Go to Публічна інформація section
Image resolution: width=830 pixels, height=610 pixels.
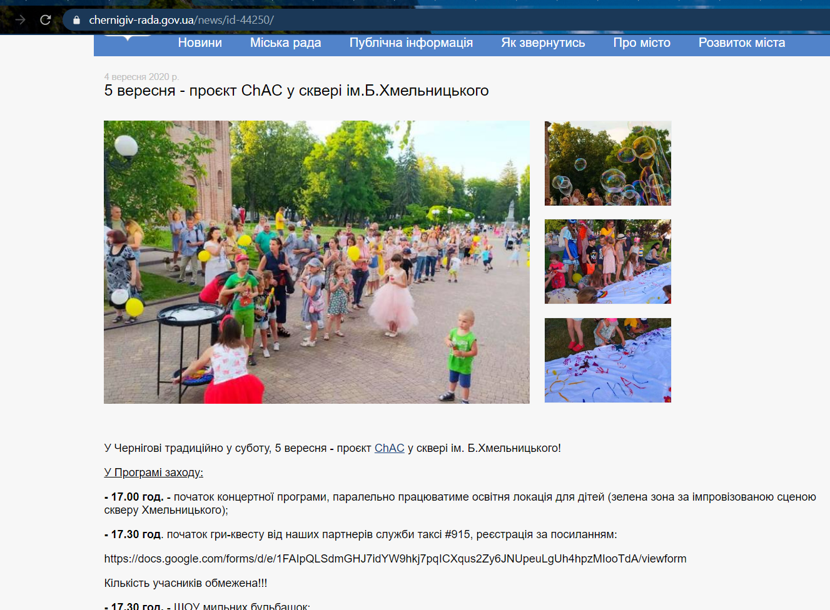pyautogui.click(x=411, y=43)
